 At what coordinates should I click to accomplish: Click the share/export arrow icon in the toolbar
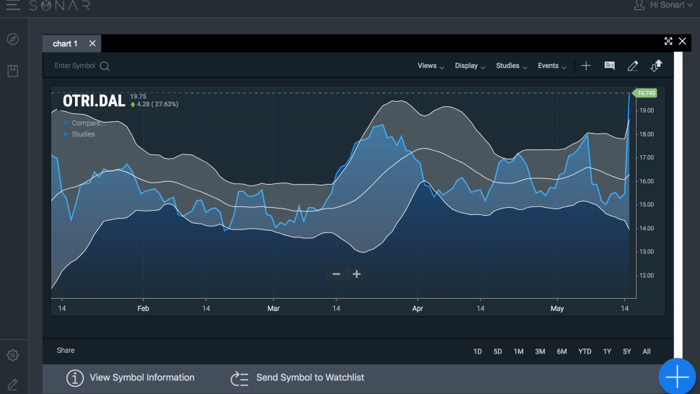pos(656,66)
